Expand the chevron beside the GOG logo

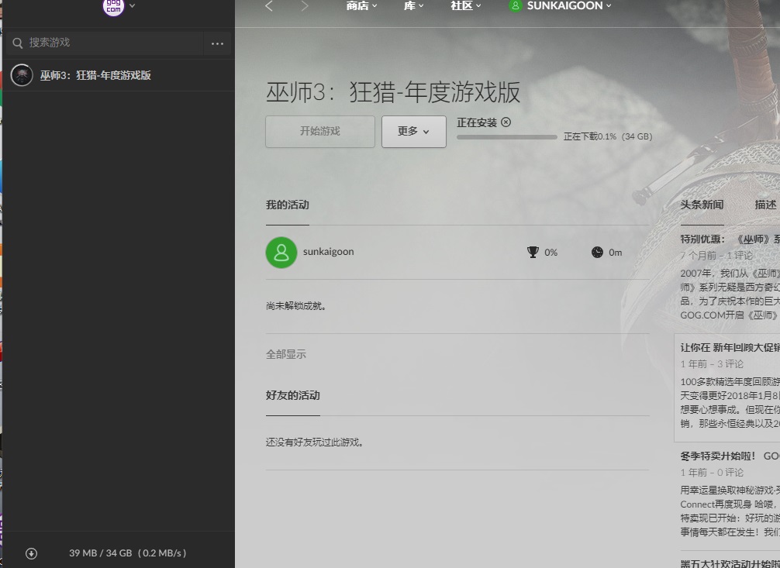[132, 6]
